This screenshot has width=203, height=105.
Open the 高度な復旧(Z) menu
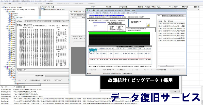coord(25,1)
